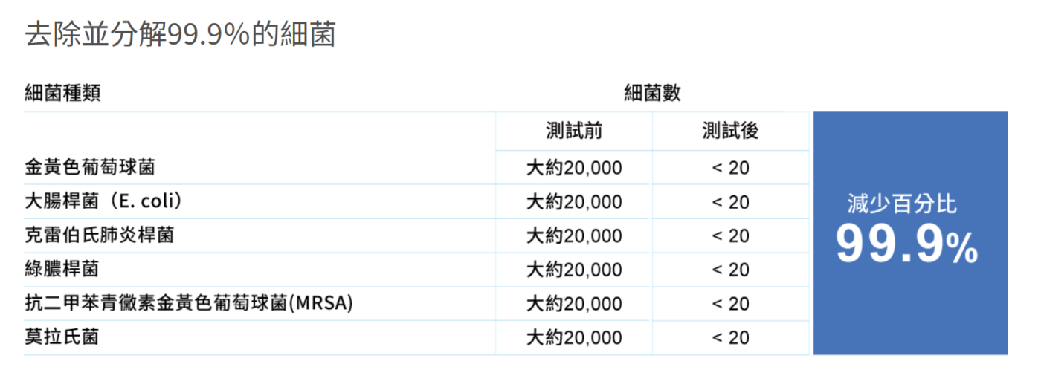
Task: Click 大約20,000 in the 金黃色葡萄球菌 row
Action: coord(573,168)
